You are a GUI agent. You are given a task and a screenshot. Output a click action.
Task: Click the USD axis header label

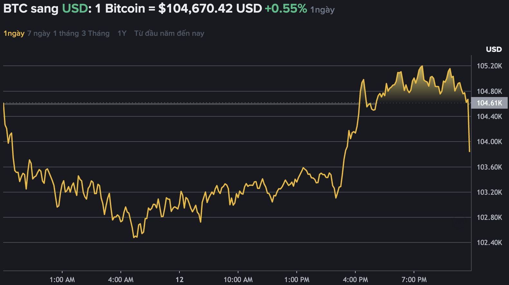(494, 49)
